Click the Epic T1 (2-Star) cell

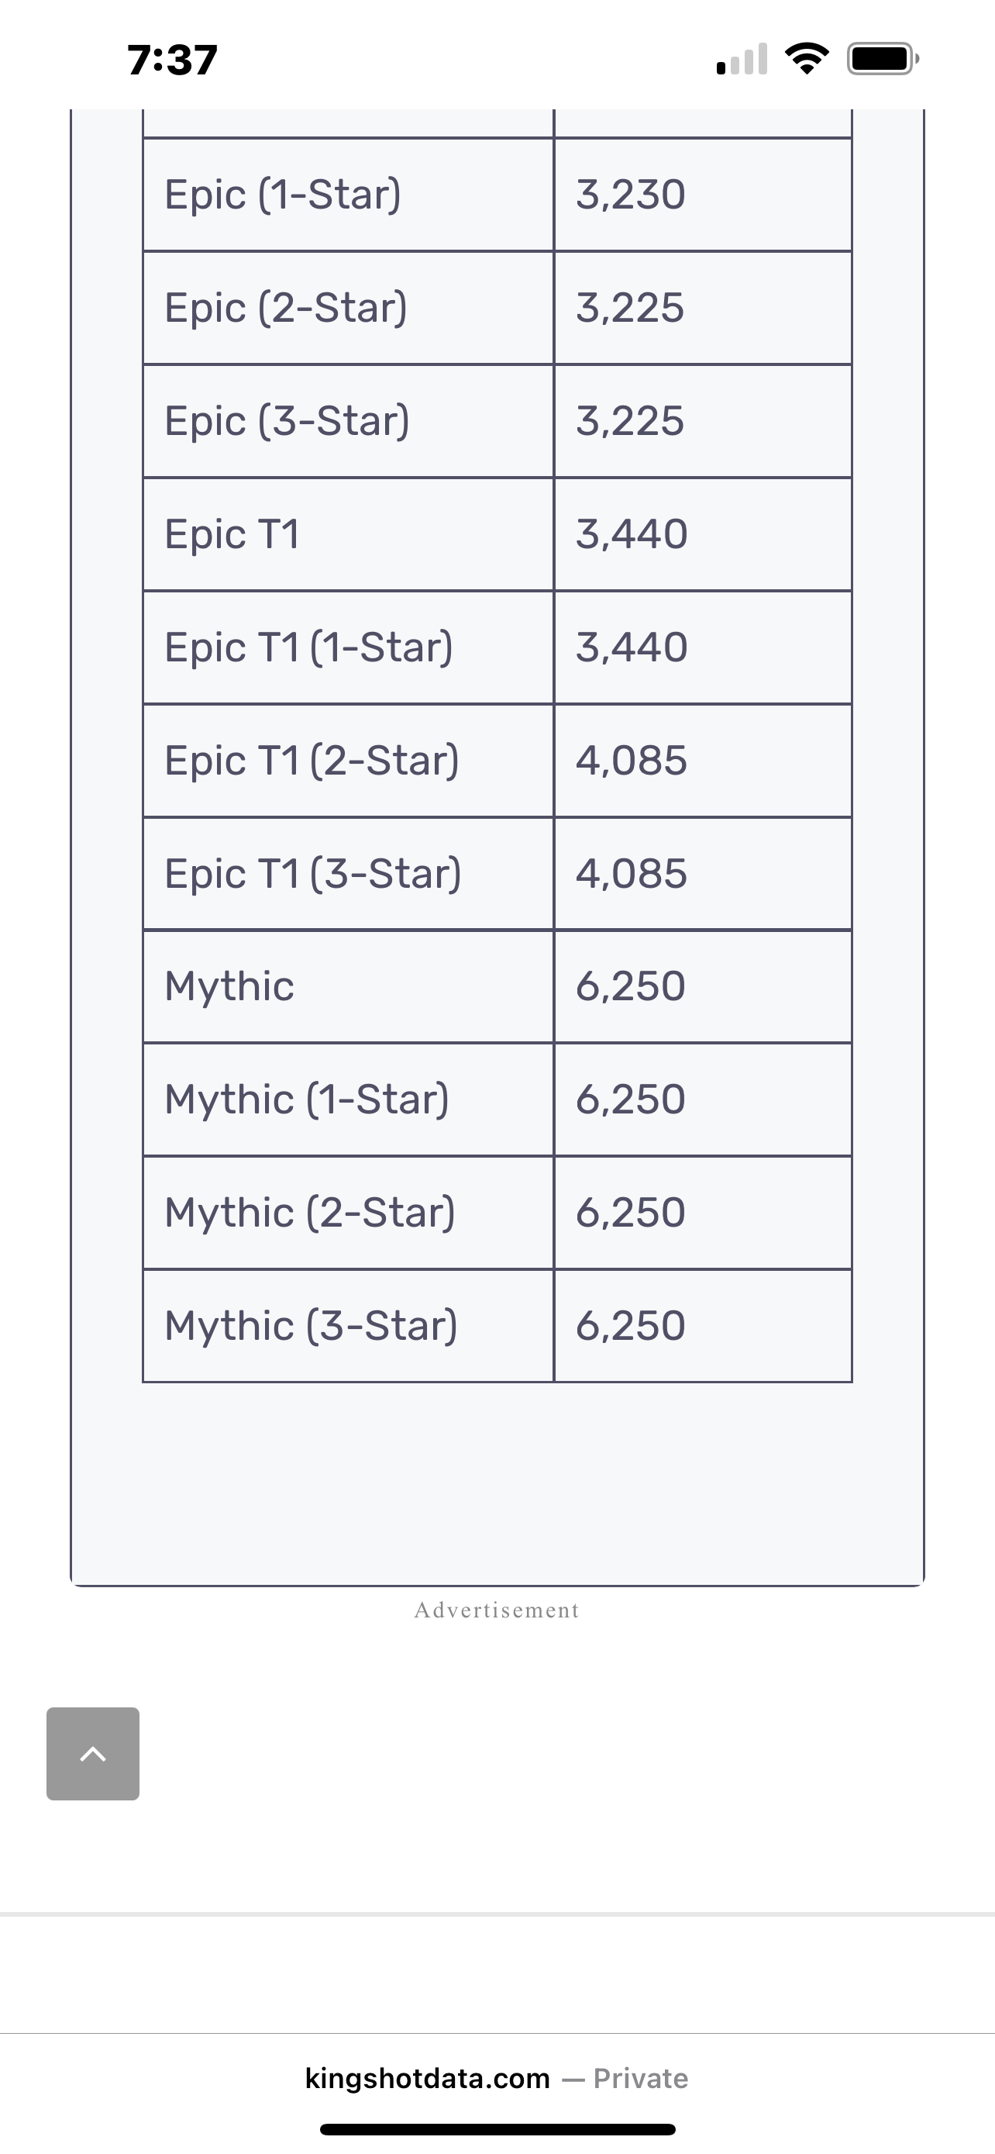tap(349, 761)
